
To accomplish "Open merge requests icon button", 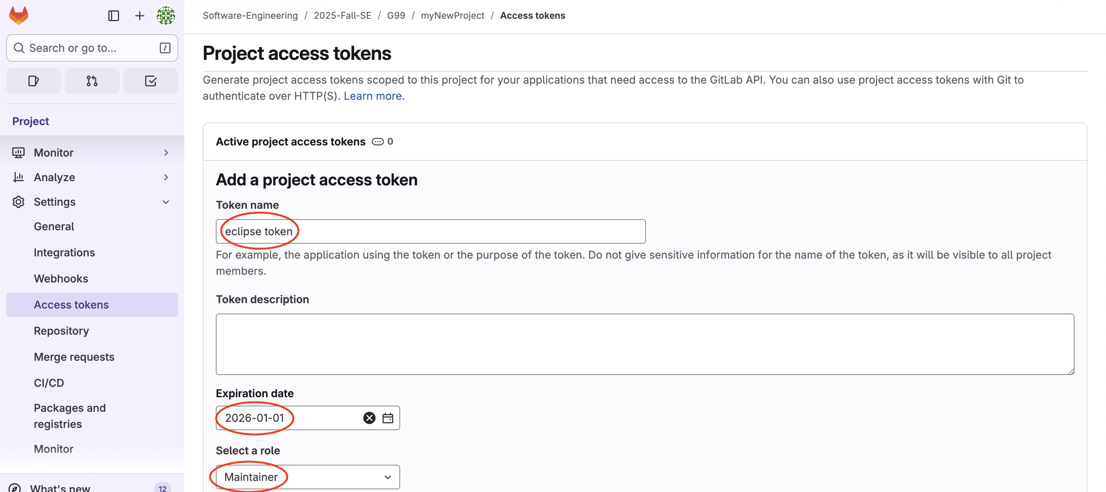I will click(x=92, y=81).
